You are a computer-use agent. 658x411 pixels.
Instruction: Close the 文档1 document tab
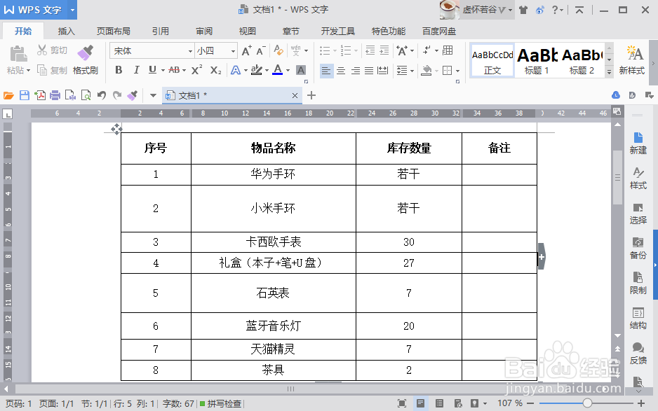(x=295, y=95)
